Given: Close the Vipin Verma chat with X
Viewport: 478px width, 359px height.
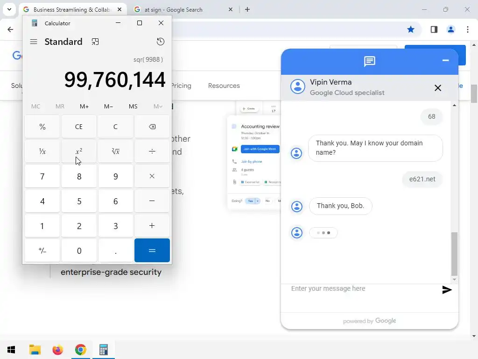Looking at the screenshot, I should pos(438,88).
